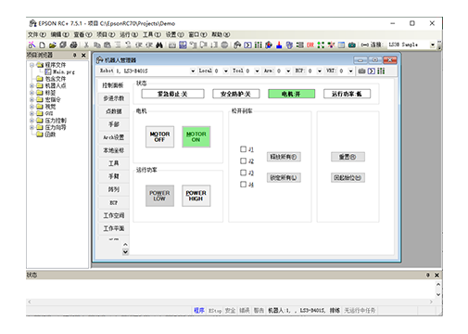Viewport: 468px width, 334px height.
Task: Click the Paste toolbar icon
Action: click(x=108, y=45)
